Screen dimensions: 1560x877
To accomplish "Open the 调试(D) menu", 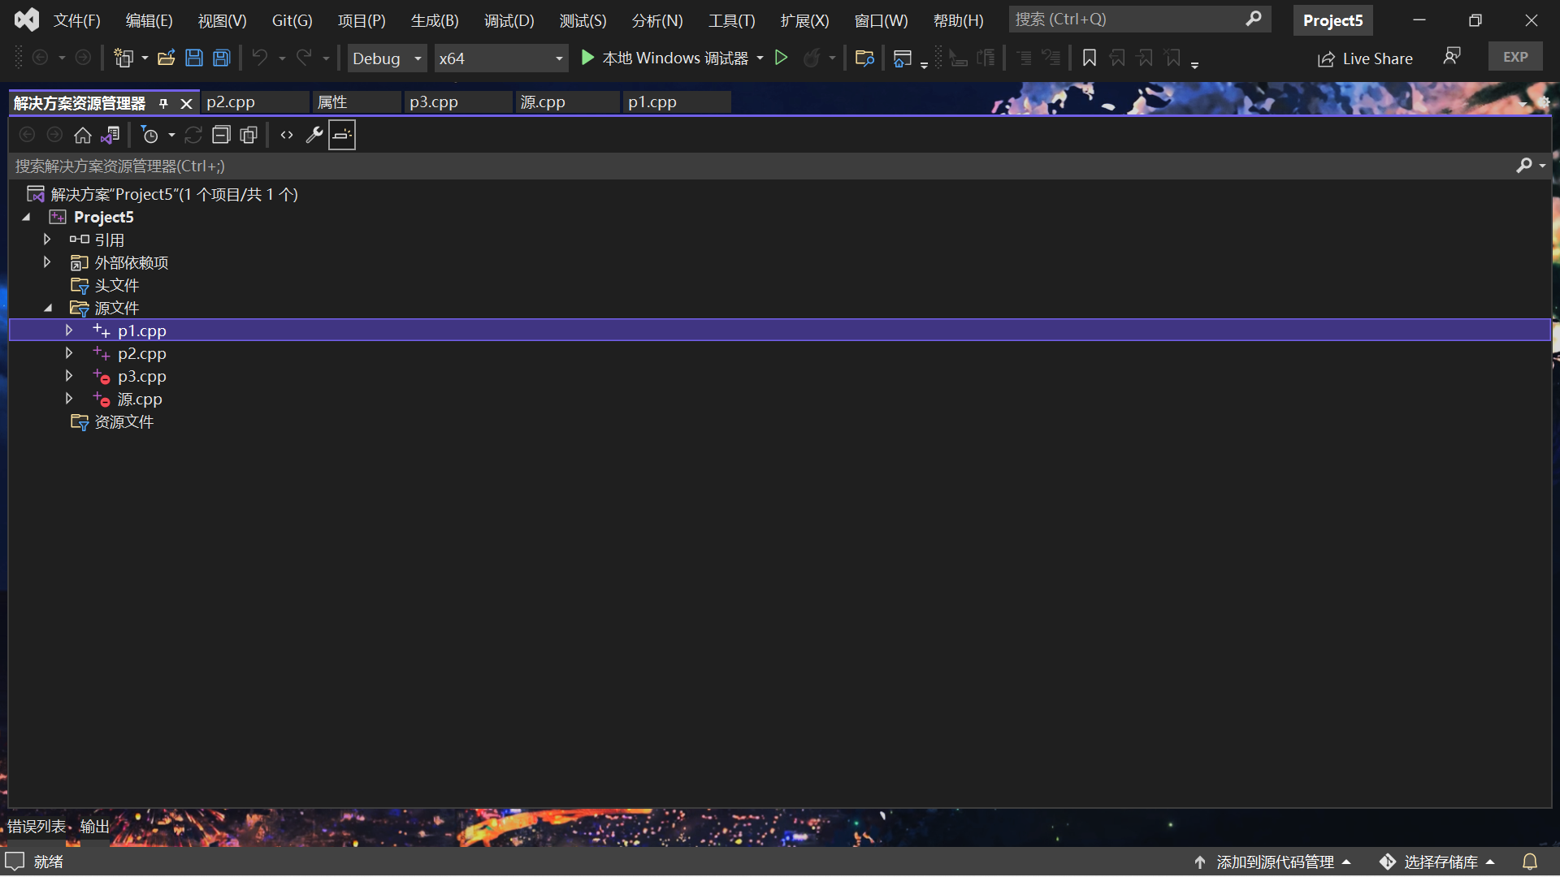I will point(509,20).
